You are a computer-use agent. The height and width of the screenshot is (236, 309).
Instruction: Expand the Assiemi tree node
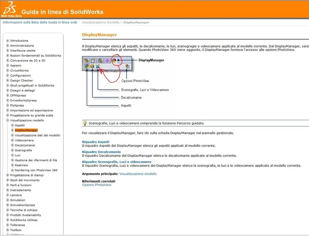7,65
